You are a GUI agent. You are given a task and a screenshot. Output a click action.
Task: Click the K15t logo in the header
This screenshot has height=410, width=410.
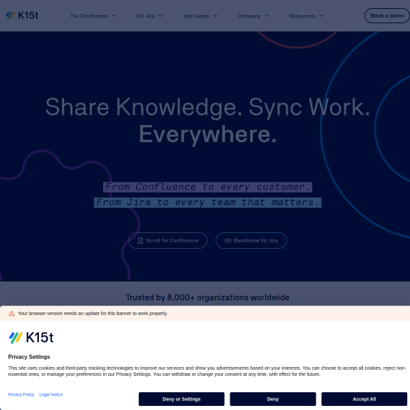(x=22, y=16)
